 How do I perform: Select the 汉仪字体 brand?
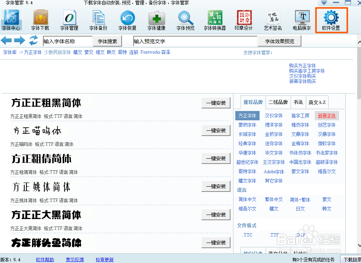pos(274,115)
